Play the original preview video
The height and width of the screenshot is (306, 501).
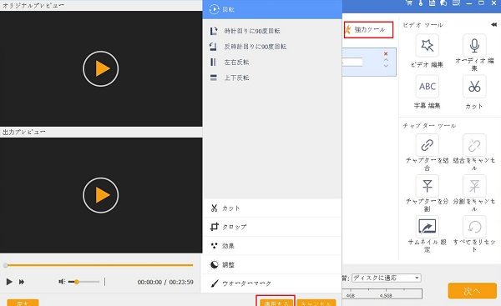(101, 68)
